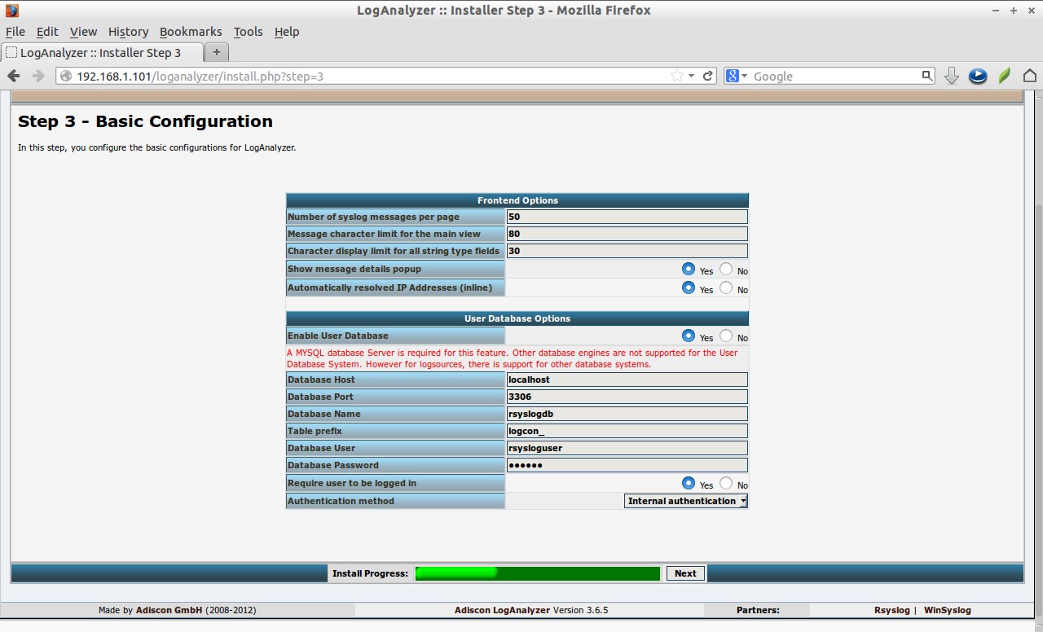This screenshot has width=1043, height=632.
Task: Open the Edit menu
Action: coord(47,32)
